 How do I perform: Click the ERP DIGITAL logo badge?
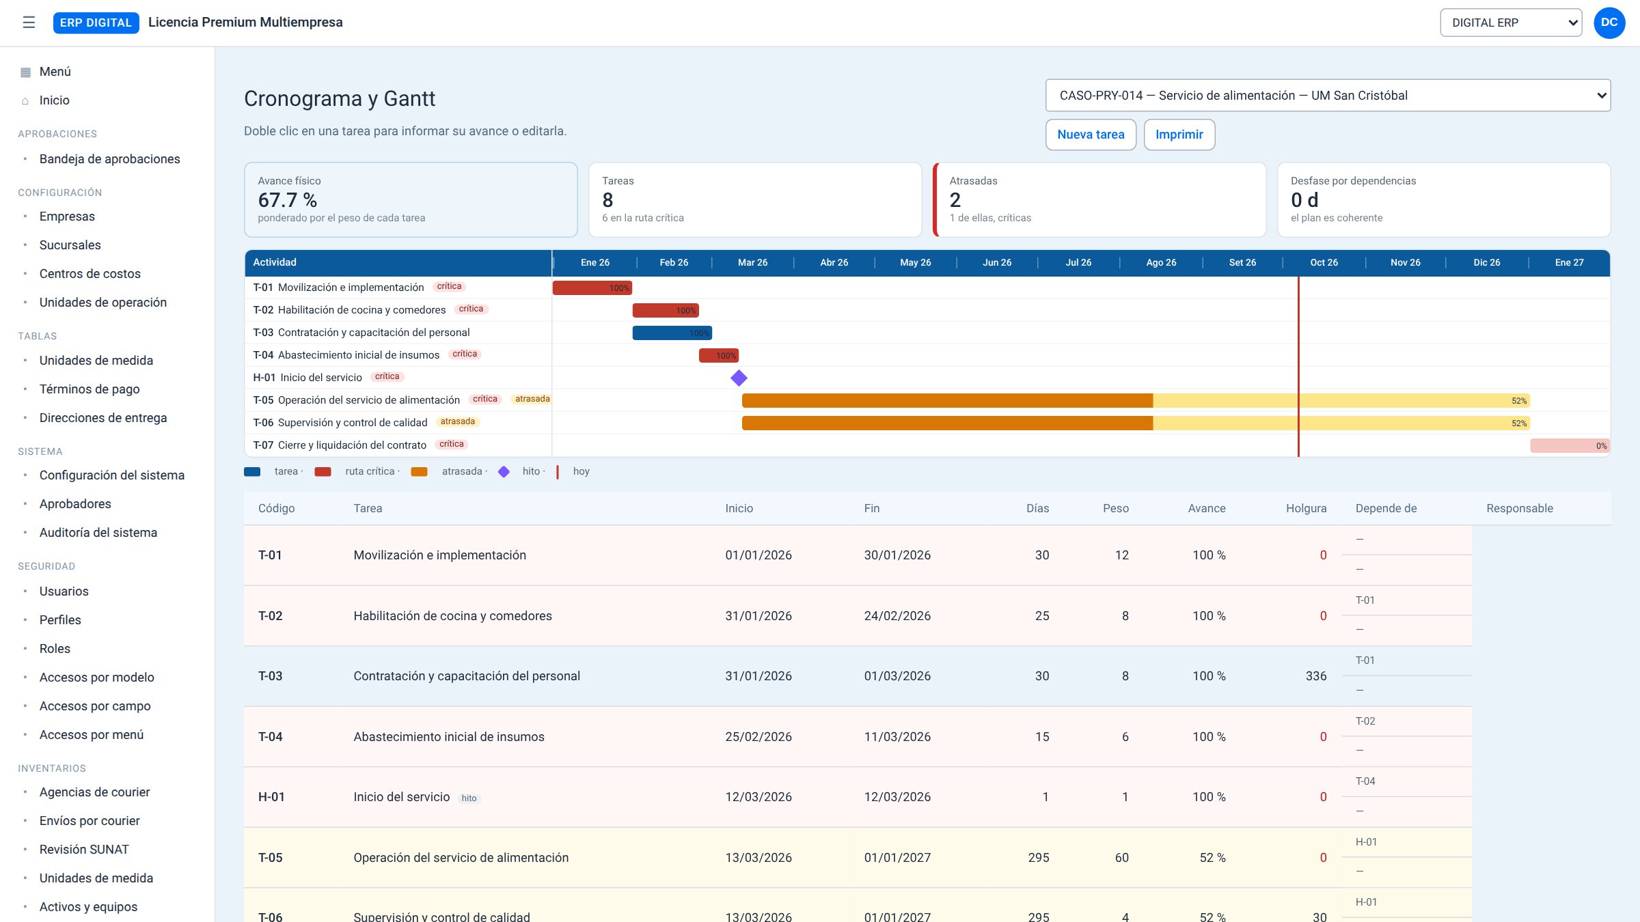tap(96, 23)
